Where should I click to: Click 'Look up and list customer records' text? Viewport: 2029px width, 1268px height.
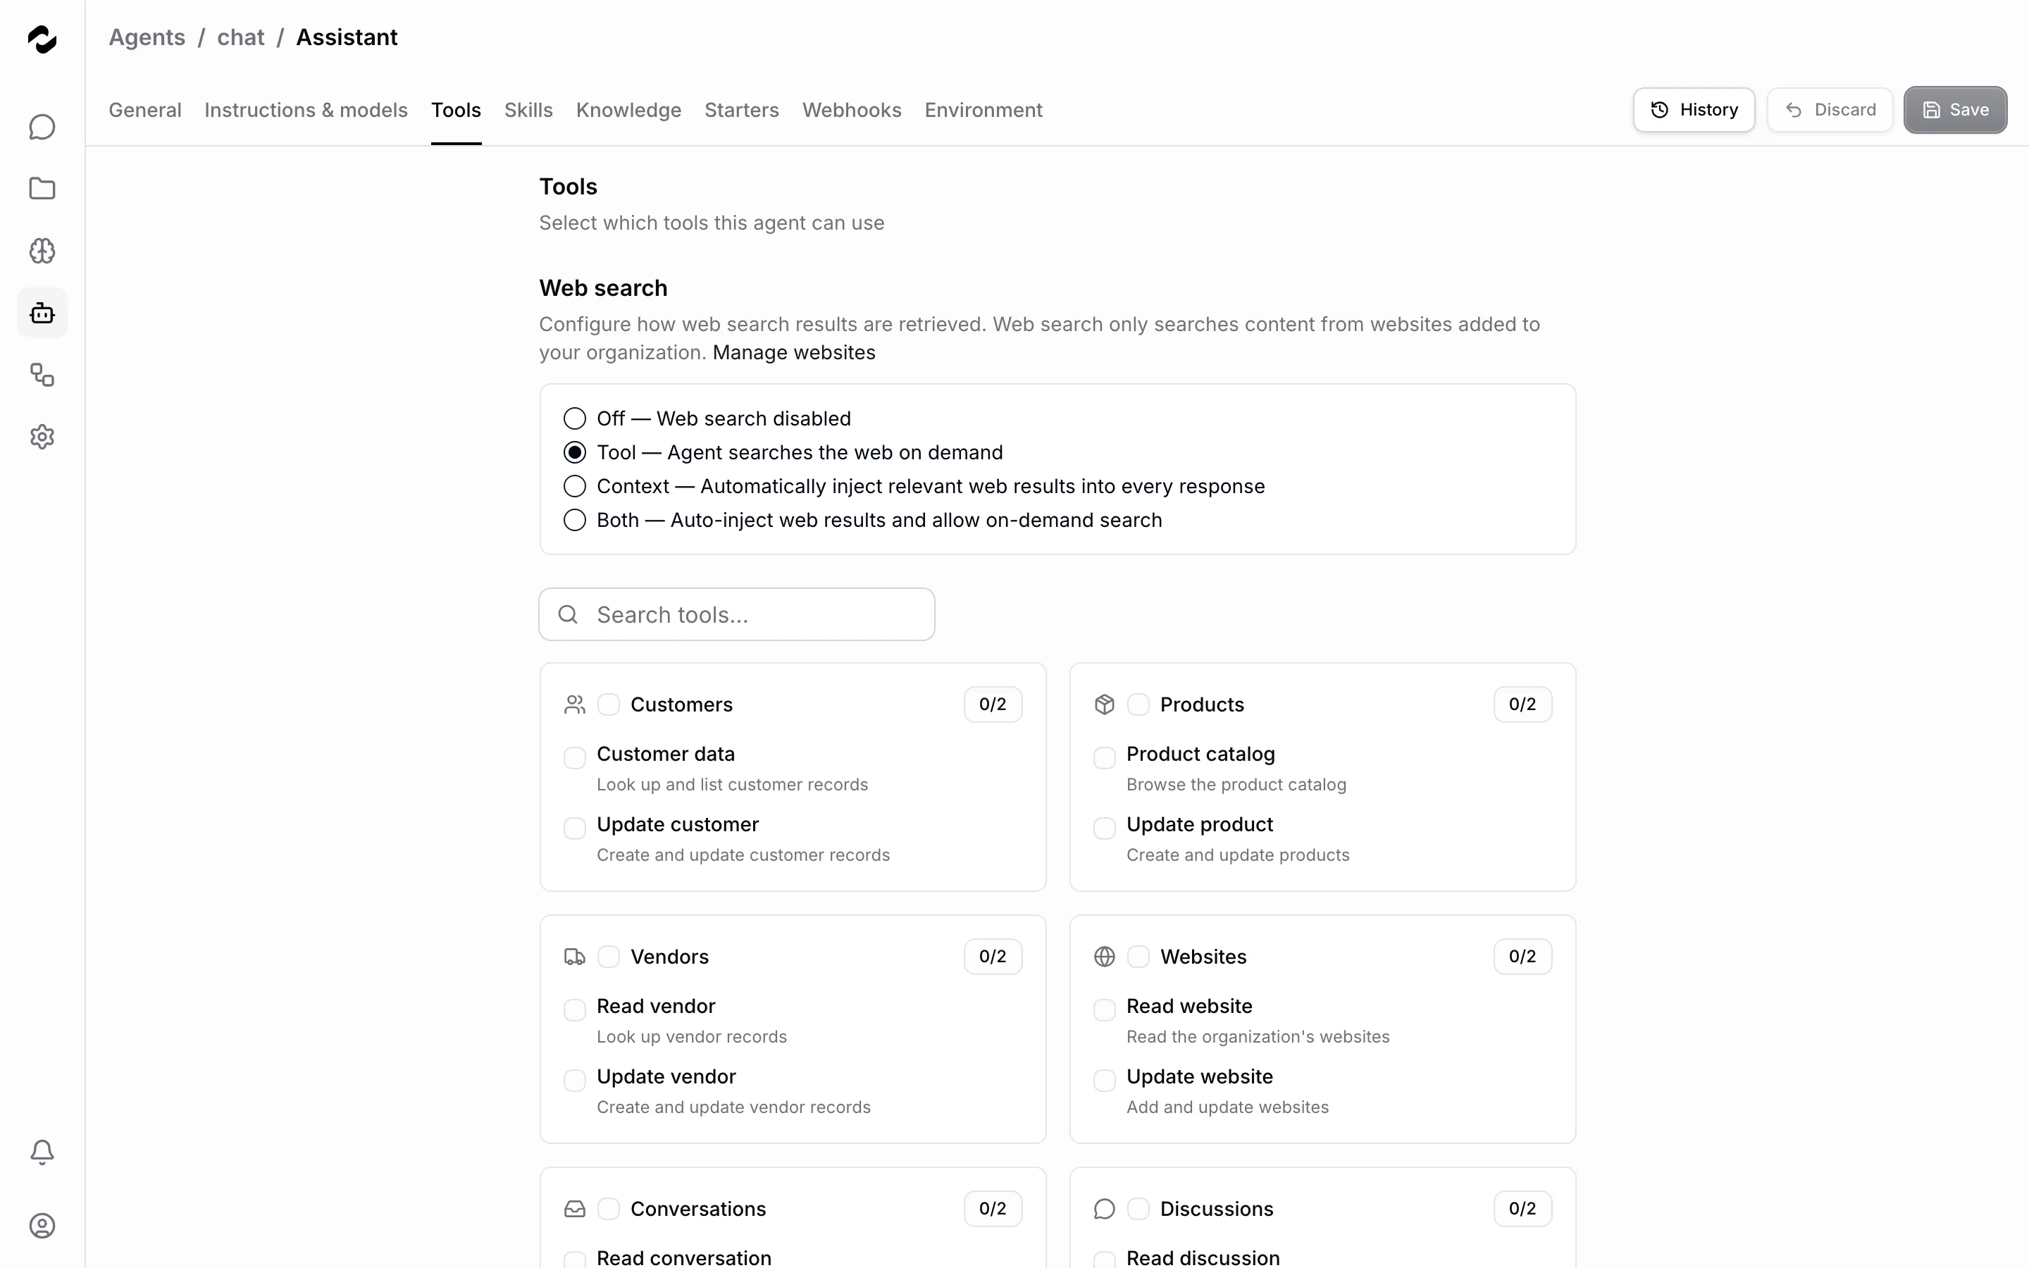coord(733,785)
